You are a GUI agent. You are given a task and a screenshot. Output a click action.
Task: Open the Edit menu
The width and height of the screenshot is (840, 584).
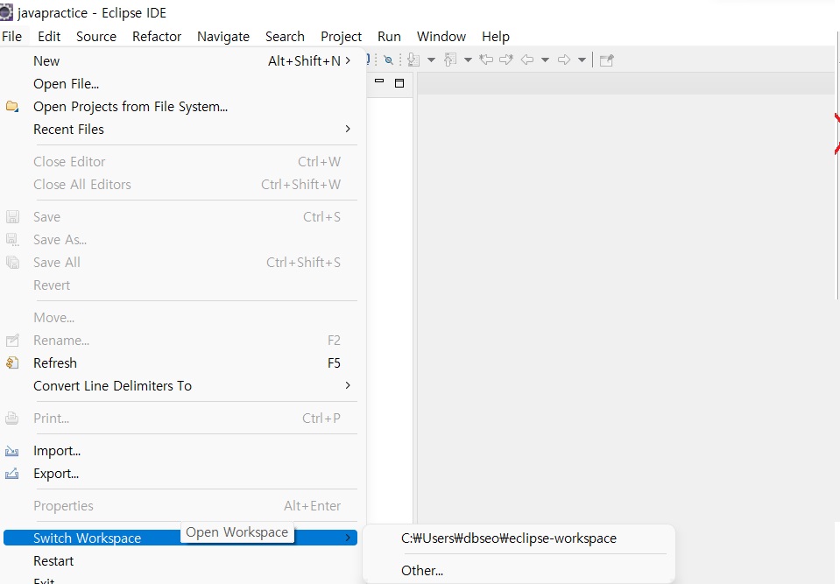pos(49,37)
